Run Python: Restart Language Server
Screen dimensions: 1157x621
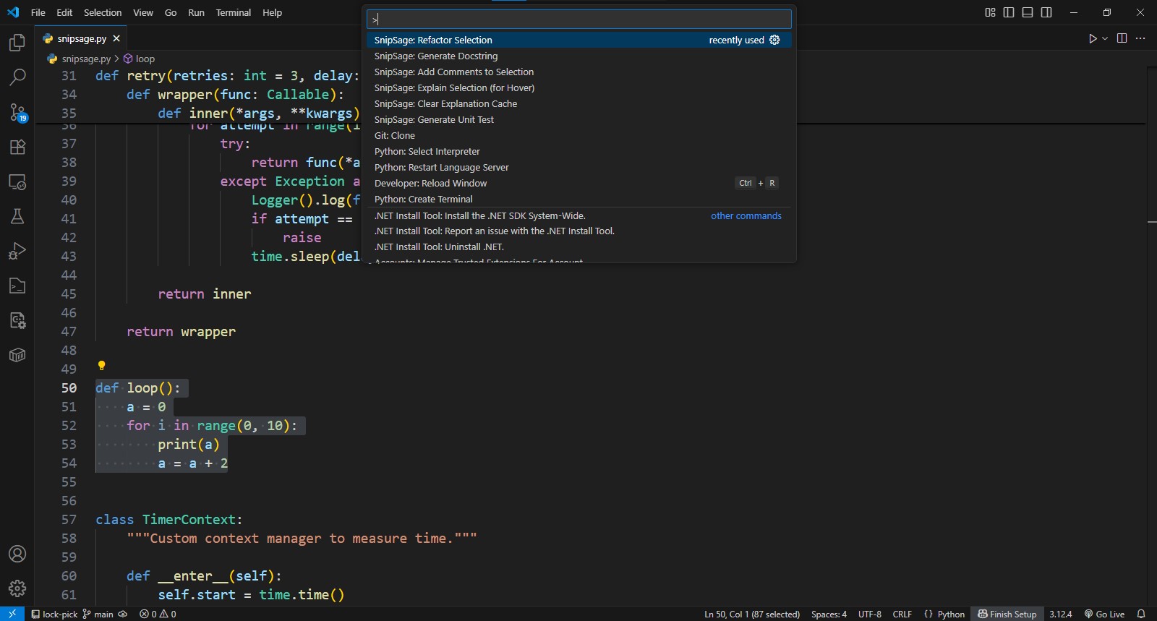(578, 167)
